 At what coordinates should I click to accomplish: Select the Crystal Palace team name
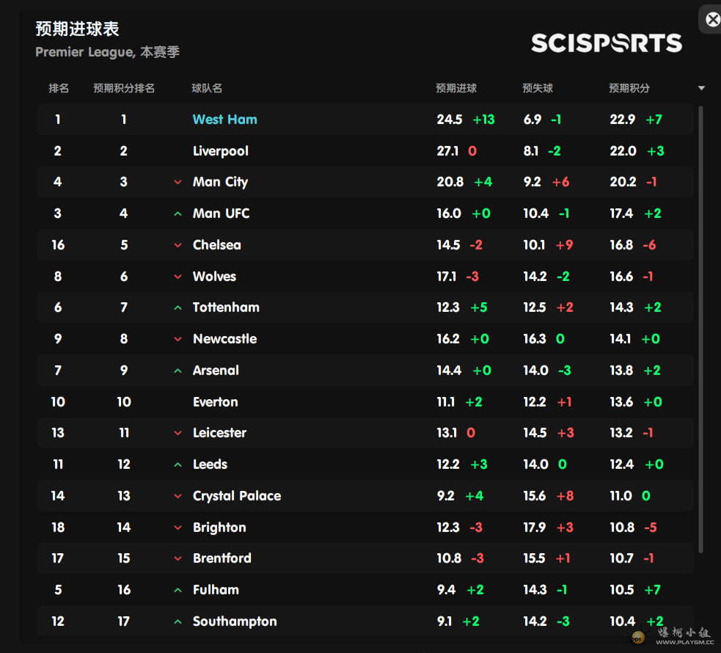pos(237,496)
